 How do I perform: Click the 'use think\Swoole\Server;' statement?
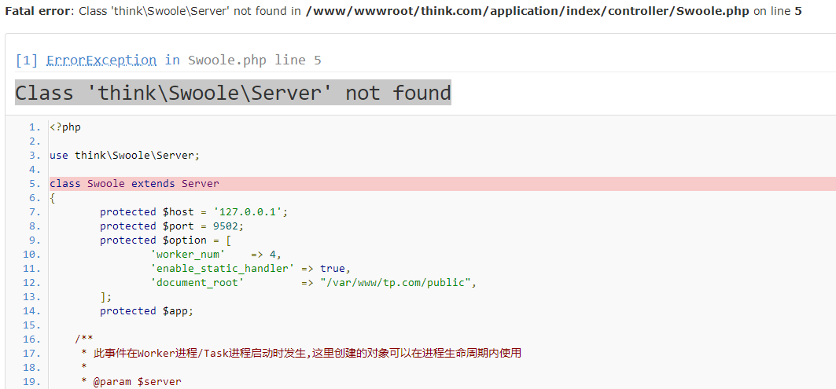pos(125,156)
